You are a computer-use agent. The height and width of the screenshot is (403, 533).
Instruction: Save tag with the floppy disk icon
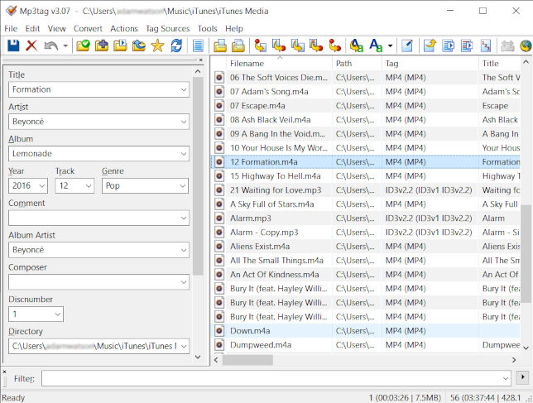pyautogui.click(x=13, y=46)
